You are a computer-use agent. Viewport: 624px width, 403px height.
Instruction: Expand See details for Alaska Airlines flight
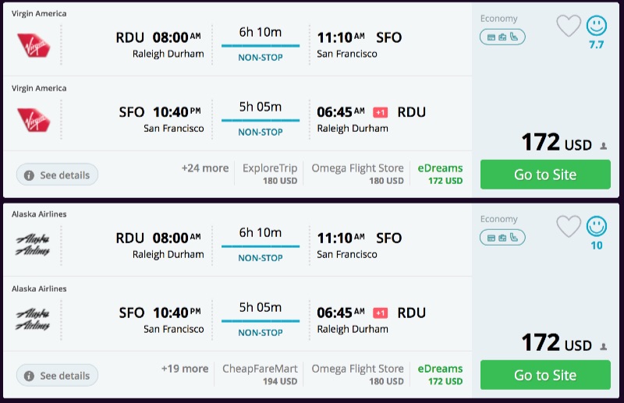point(58,376)
